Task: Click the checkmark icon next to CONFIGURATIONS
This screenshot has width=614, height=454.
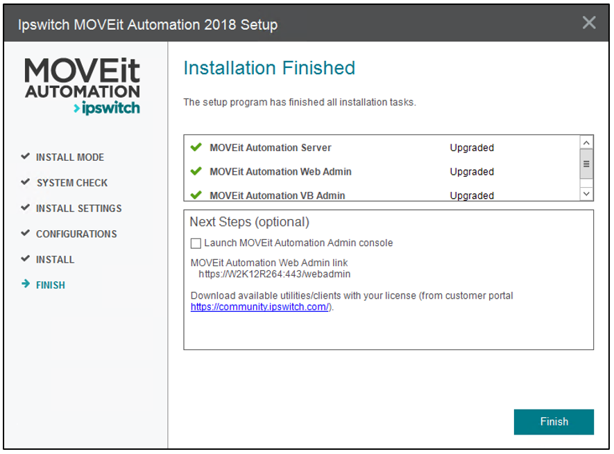Action: pyautogui.click(x=26, y=234)
